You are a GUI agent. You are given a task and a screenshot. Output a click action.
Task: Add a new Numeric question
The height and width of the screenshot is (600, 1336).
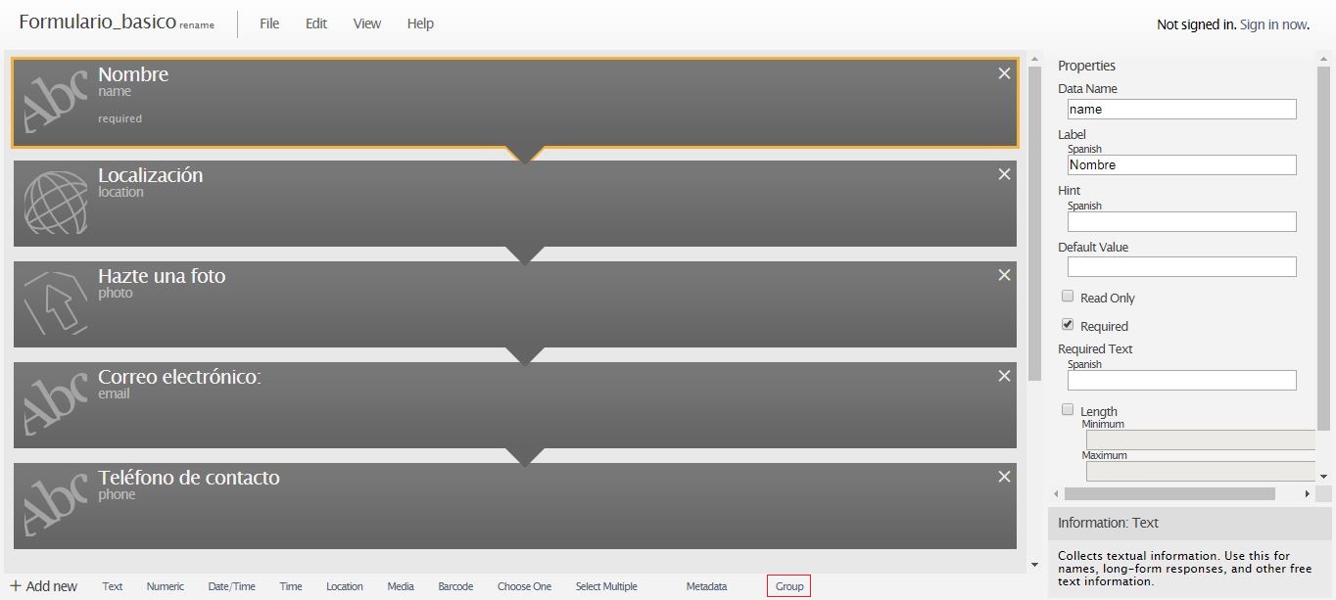166,586
